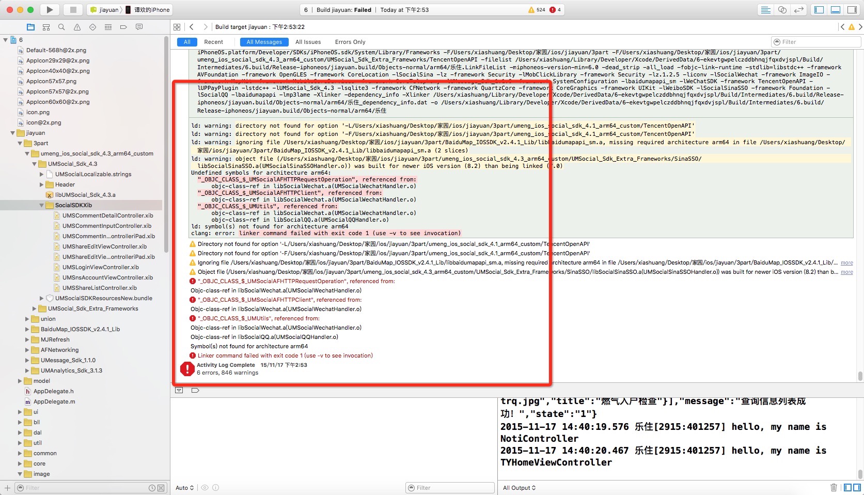This screenshot has height=495, width=864.
Task: Select libUMSocial_Sdk_4.3.a library file
Action: pyautogui.click(x=85, y=195)
